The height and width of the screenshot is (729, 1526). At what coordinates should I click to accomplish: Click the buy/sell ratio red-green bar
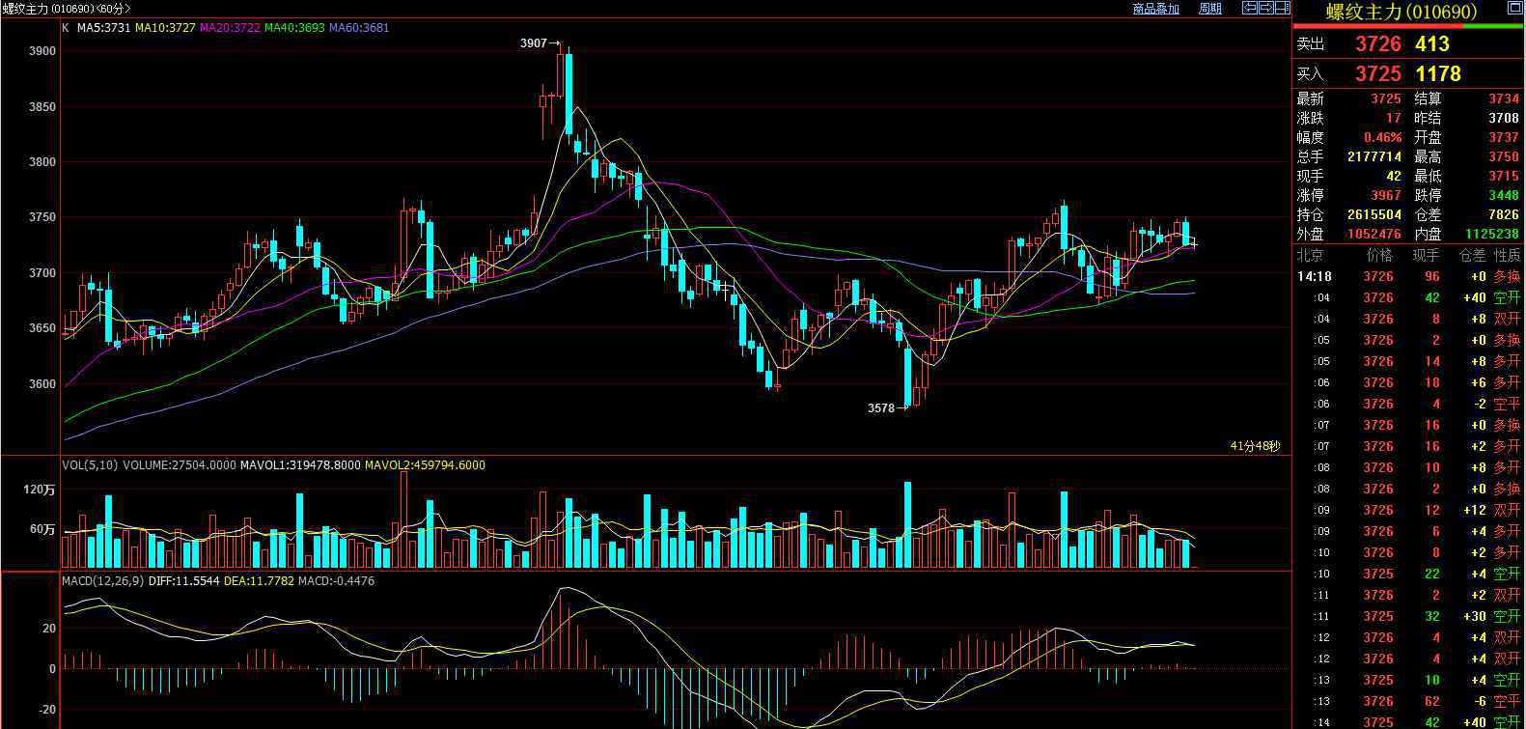(x=1408, y=27)
